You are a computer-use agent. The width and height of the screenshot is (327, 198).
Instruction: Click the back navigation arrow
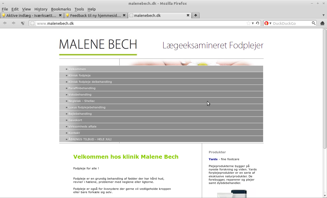(x=5, y=23)
